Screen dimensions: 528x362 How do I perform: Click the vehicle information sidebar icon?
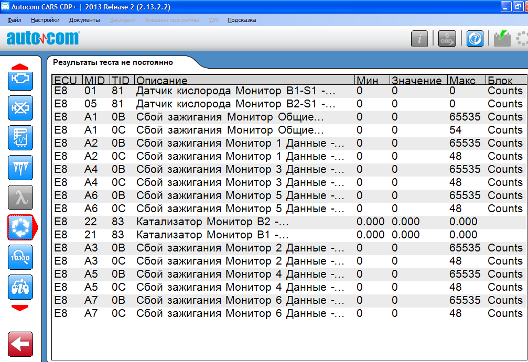tap(20, 287)
